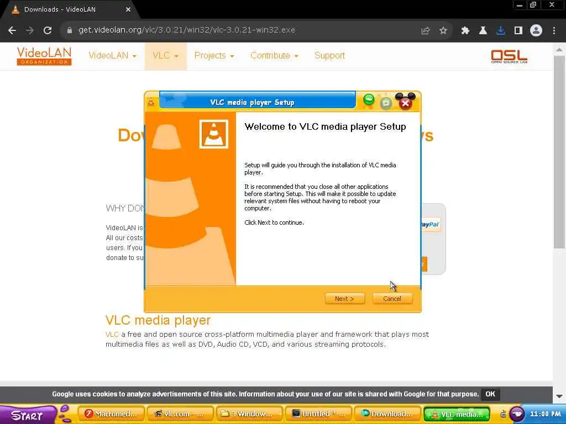Click the VLC cone logo in setup sidebar
This screenshot has width=566, height=424.
pos(214,134)
